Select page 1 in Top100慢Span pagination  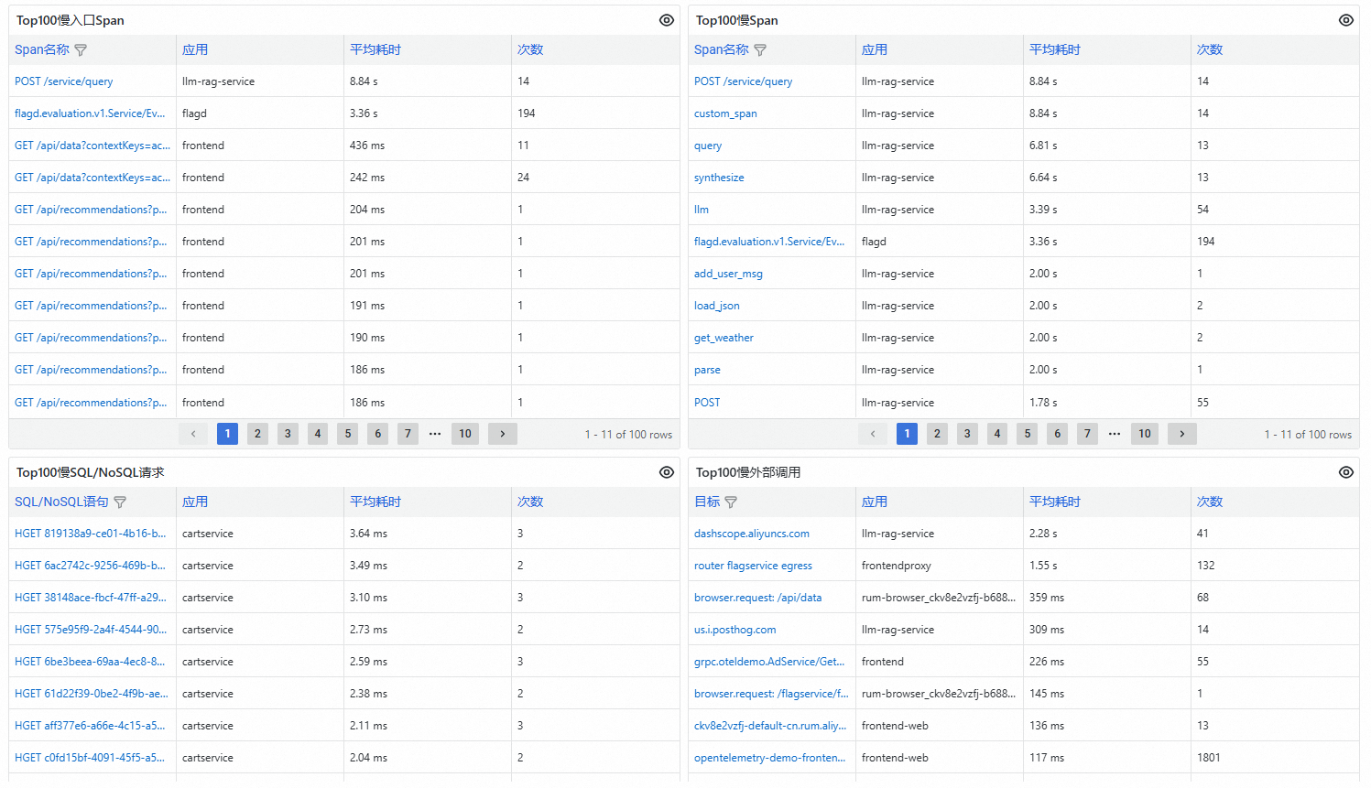click(907, 434)
